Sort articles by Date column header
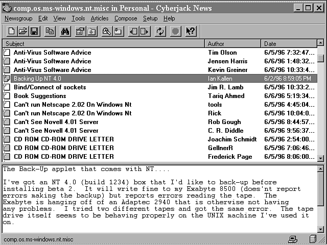Viewport: 327px width, 245px height. click(x=288, y=44)
